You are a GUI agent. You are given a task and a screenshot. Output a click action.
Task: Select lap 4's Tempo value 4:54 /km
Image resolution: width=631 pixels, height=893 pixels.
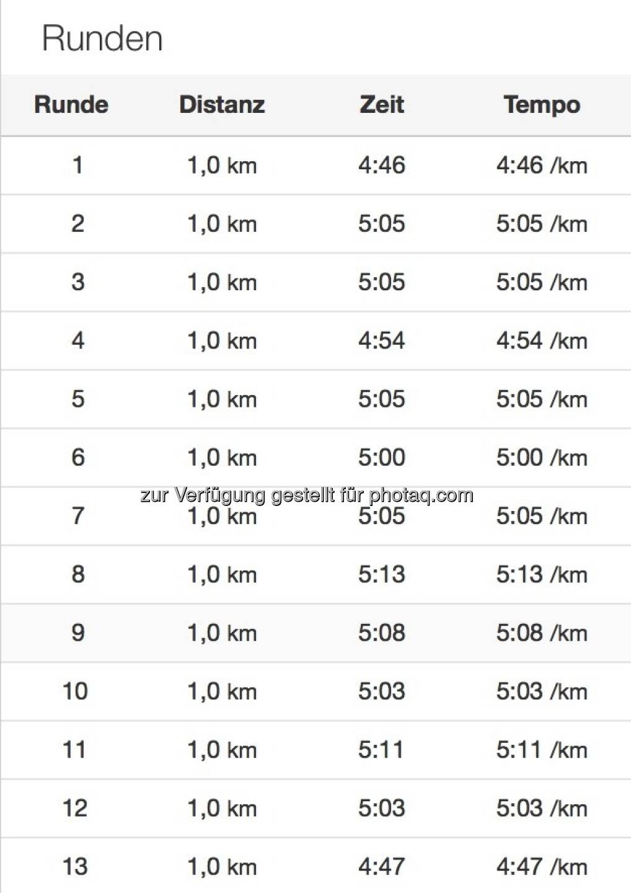542,340
